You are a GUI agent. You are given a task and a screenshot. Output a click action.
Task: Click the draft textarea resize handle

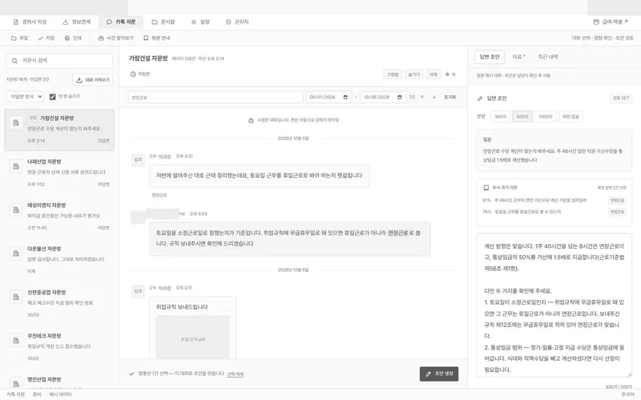629,374
